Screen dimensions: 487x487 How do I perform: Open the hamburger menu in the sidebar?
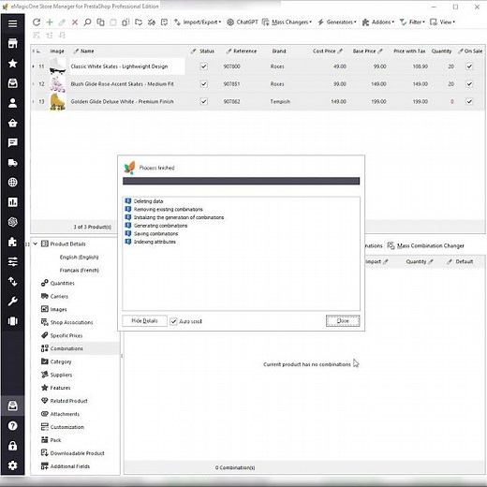coord(13,23)
